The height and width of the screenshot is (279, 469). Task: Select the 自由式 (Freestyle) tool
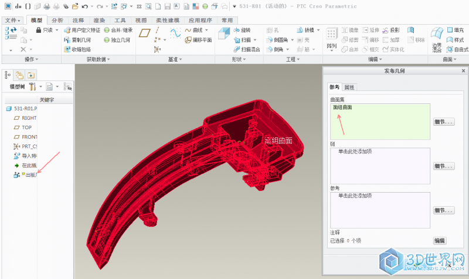(458, 49)
